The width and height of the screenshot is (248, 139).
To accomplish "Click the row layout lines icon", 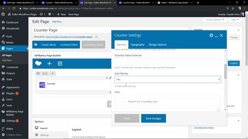I will [45, 73].
